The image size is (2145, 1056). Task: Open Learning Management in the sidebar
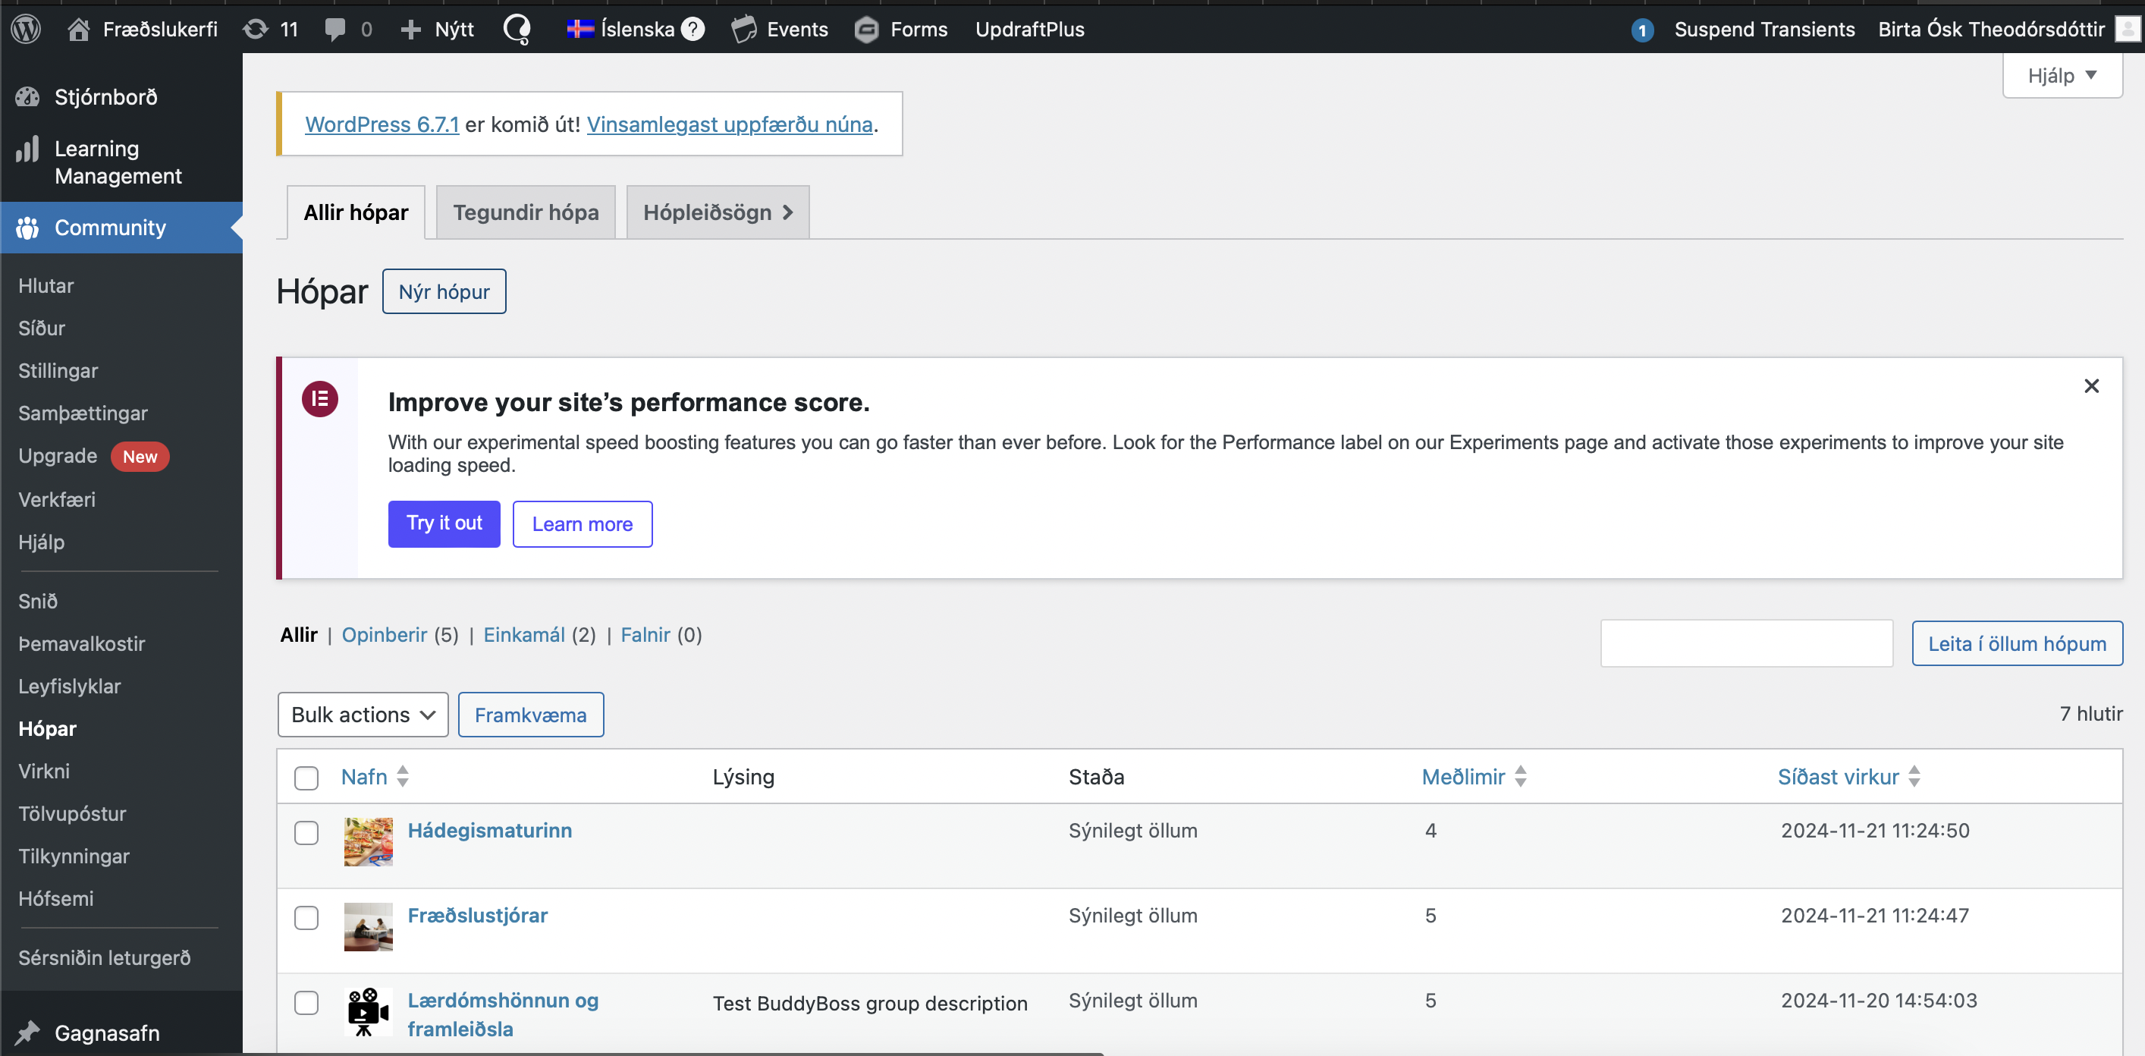click(118, 162)
